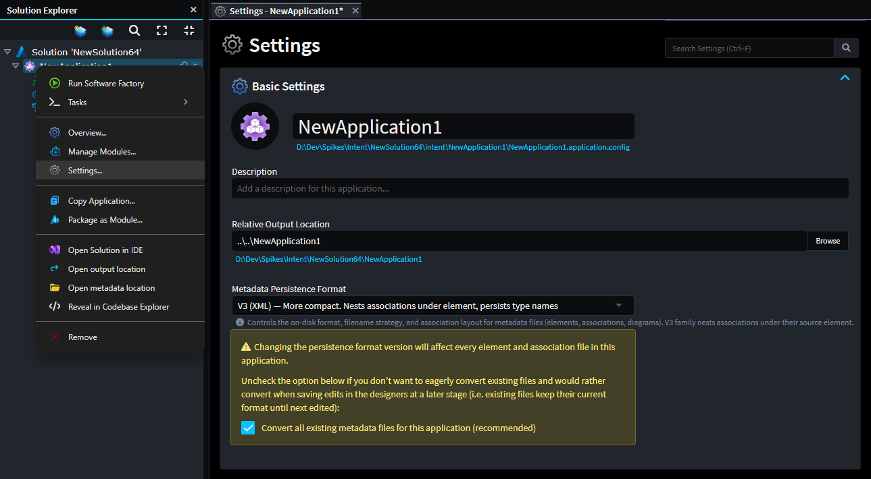Click the collapse all icon in Solution Explorer
Image resolution: width=871 pixels, height=479 pixels.
click(189, 30)
